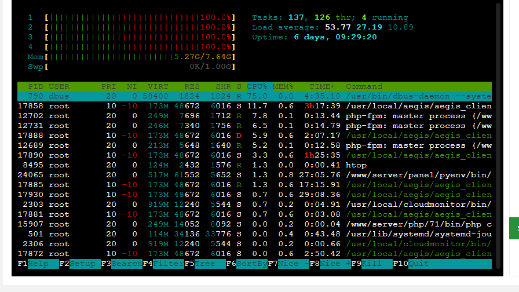519x292 pixels.
Task: Select process row 17930
Action: pyautogui.click(x=254, y=195)
